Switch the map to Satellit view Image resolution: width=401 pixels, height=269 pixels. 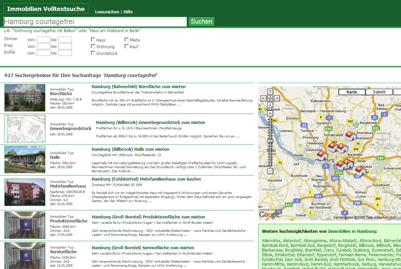tap(379, 92)
